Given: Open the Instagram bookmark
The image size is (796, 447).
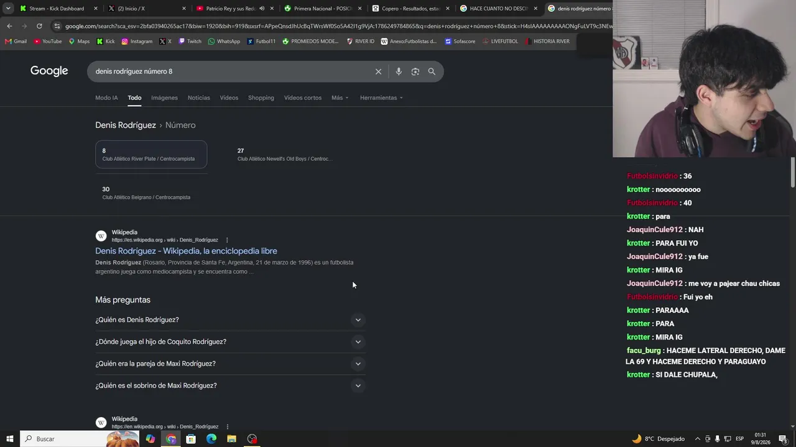Looking at the screenshot, I should pos(137,42).
